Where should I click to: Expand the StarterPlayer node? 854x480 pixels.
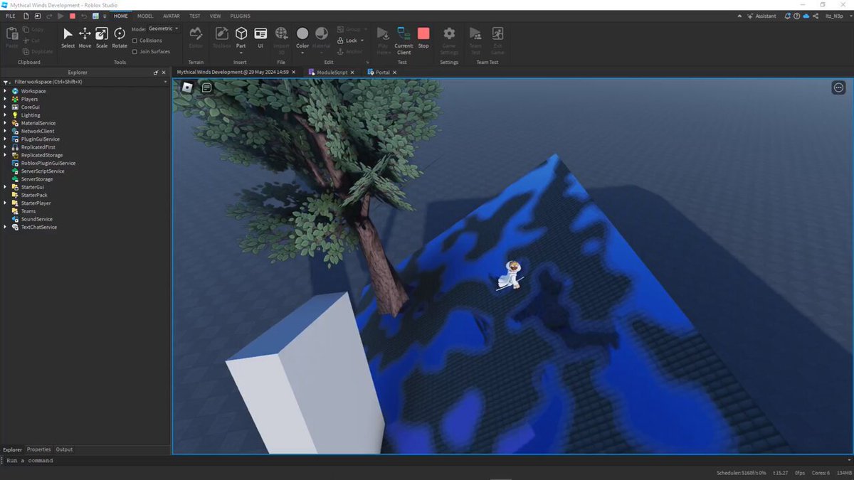pos(6,203)
